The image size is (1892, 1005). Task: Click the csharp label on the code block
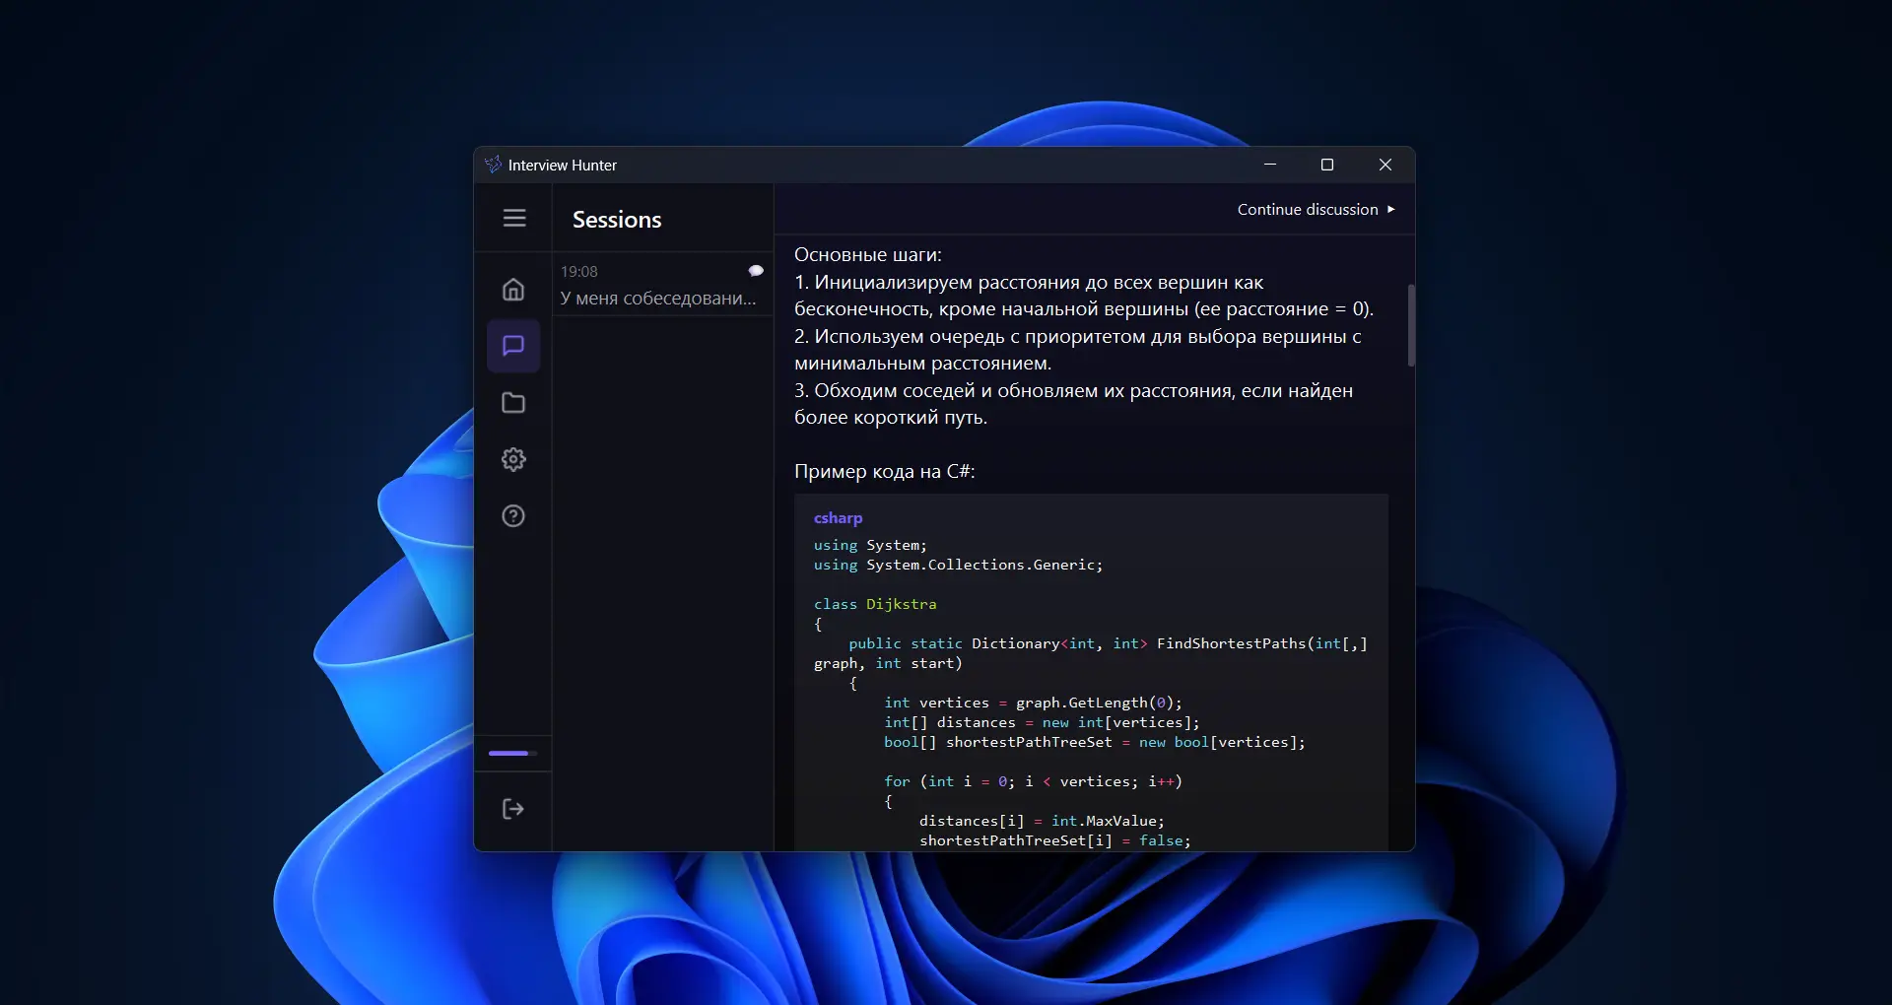point(838,518)
